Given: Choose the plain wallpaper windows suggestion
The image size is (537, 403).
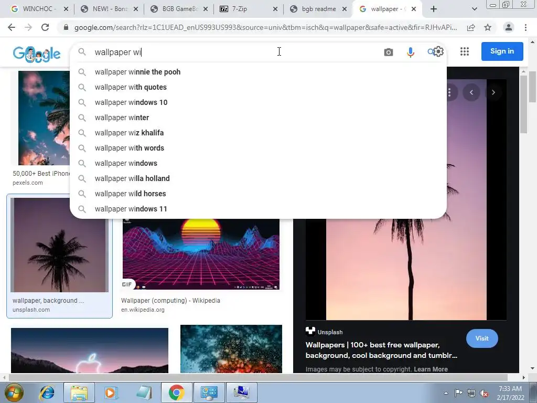Looking at the screenshot, I should [258, 163].
